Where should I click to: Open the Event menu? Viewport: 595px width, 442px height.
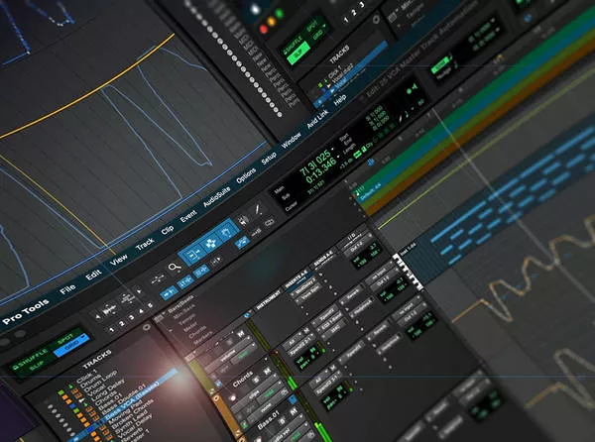(x=188, y=216)
